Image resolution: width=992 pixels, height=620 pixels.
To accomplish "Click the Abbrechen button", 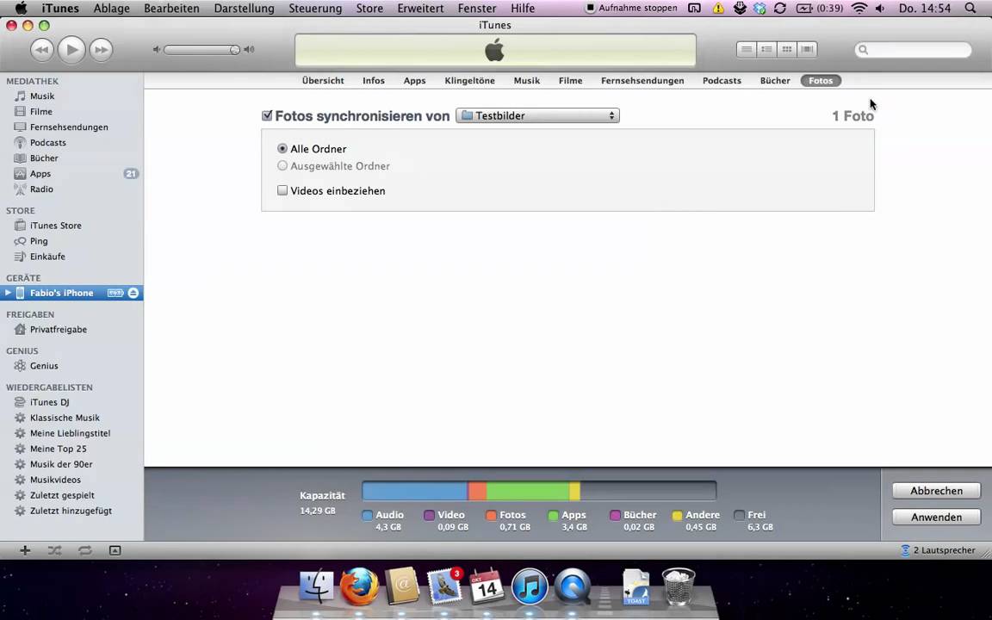I will pyautogui.click(x=936, y=490).
